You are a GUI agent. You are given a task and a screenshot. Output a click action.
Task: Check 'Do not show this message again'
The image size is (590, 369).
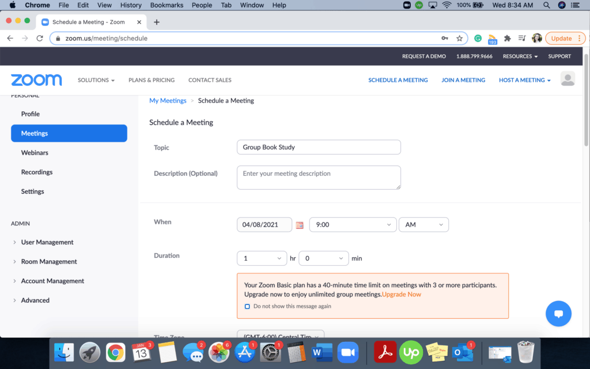pyautogui.click(x=247, y=306)
